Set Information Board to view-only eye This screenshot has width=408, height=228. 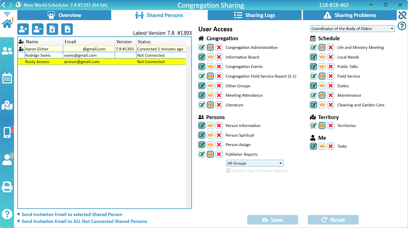click(210, 57)
